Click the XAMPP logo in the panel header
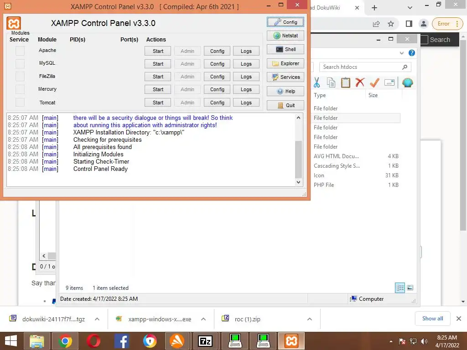 (14, 24)
